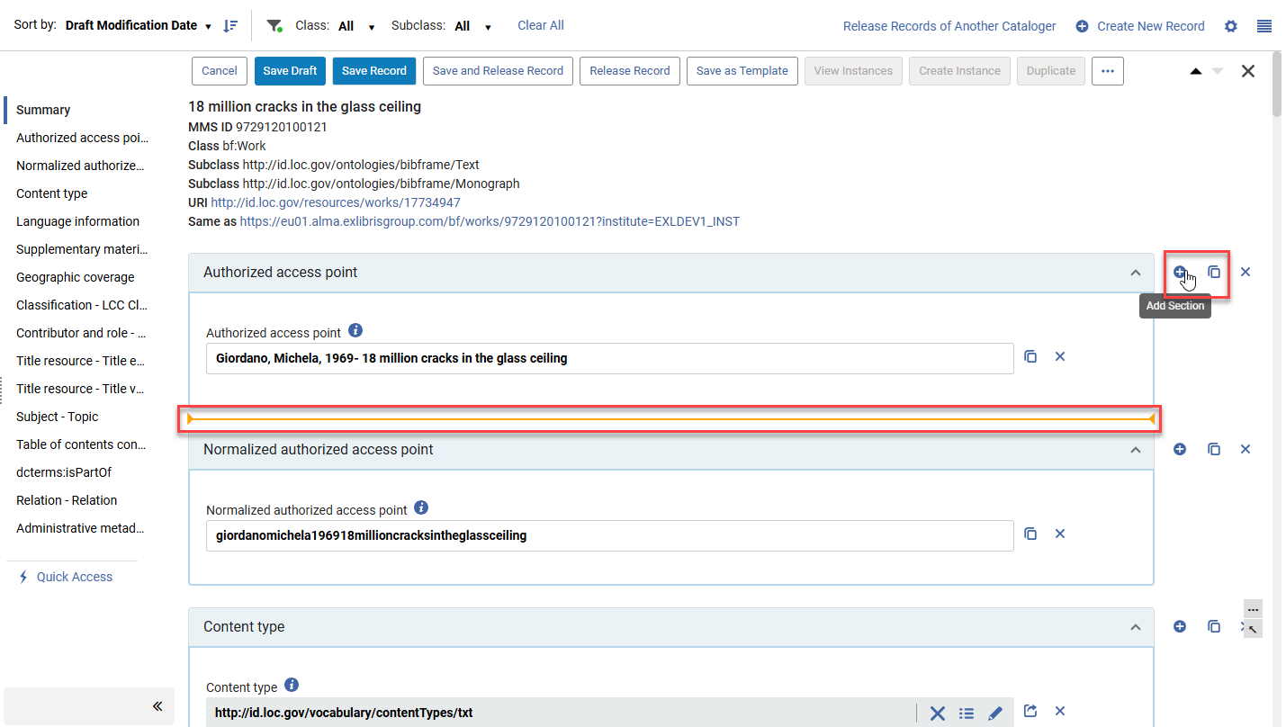The image size is (1286, 727).
Task: Collapse the left navigation panel
Action: pos(157,706)
